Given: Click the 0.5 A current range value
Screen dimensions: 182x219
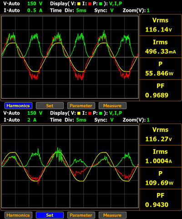Looking at the screenshot, I should [35, 10].
